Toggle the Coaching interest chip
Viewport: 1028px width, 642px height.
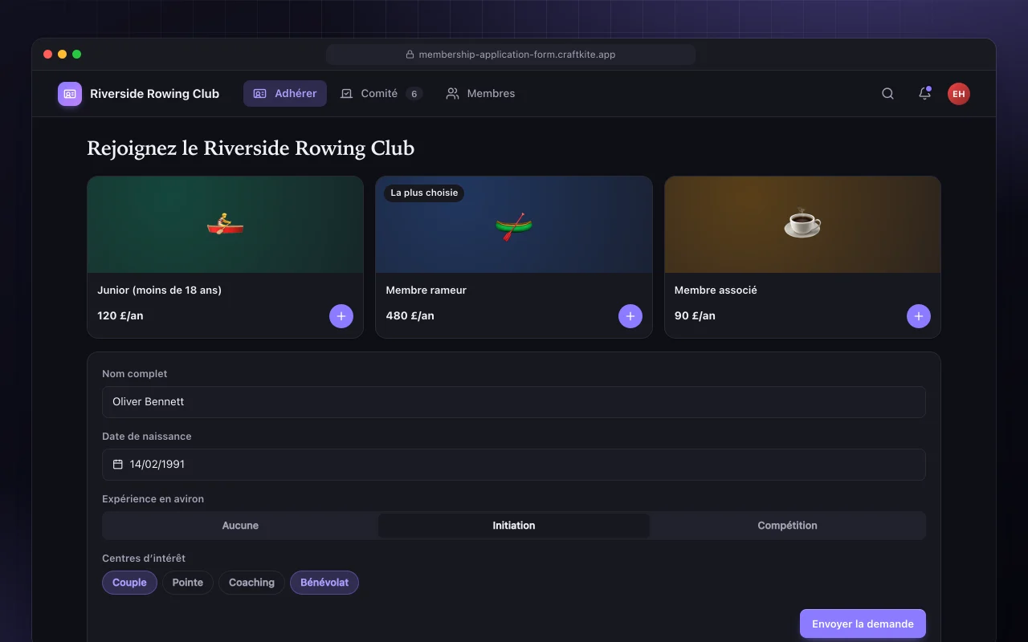tap(251, 583)
